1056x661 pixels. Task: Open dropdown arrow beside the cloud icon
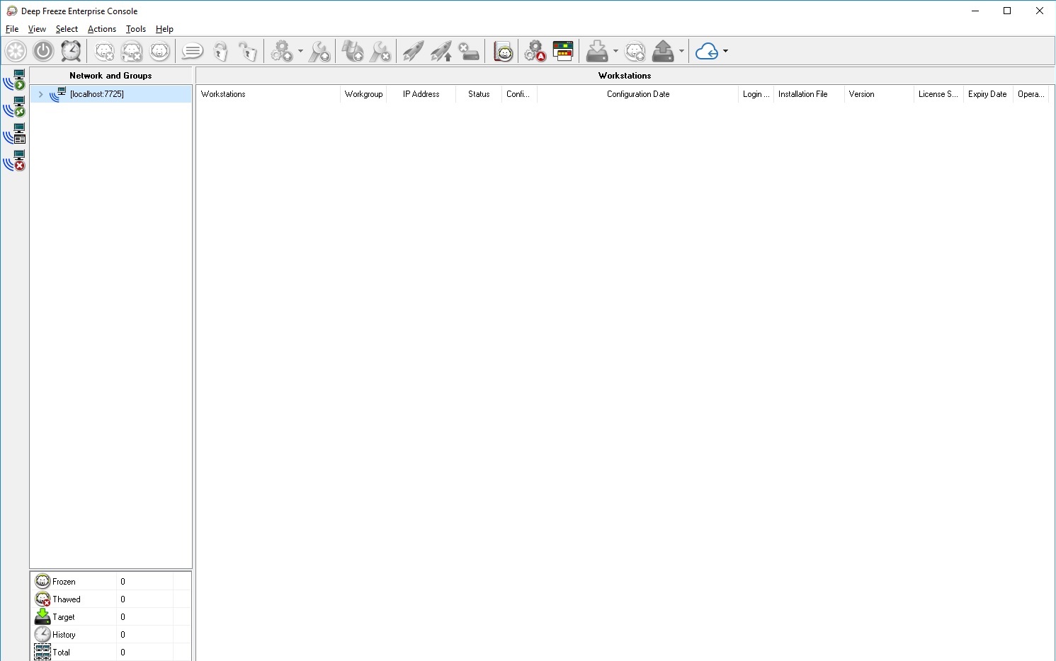tap(725, 51)
